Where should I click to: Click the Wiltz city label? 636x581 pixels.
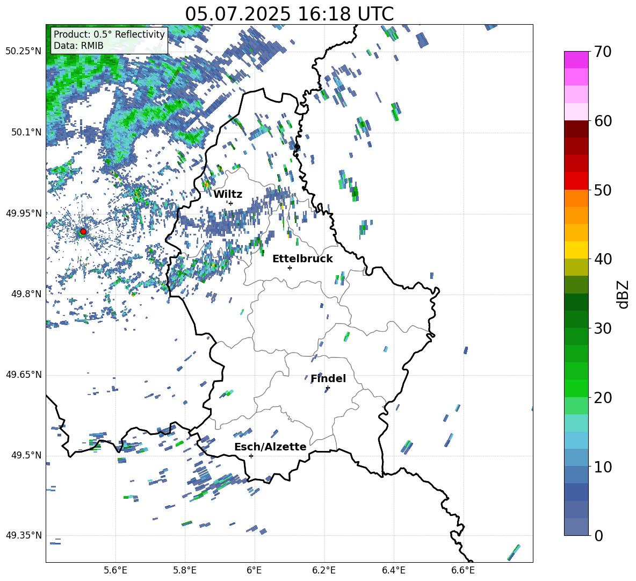tap(228, 195)
